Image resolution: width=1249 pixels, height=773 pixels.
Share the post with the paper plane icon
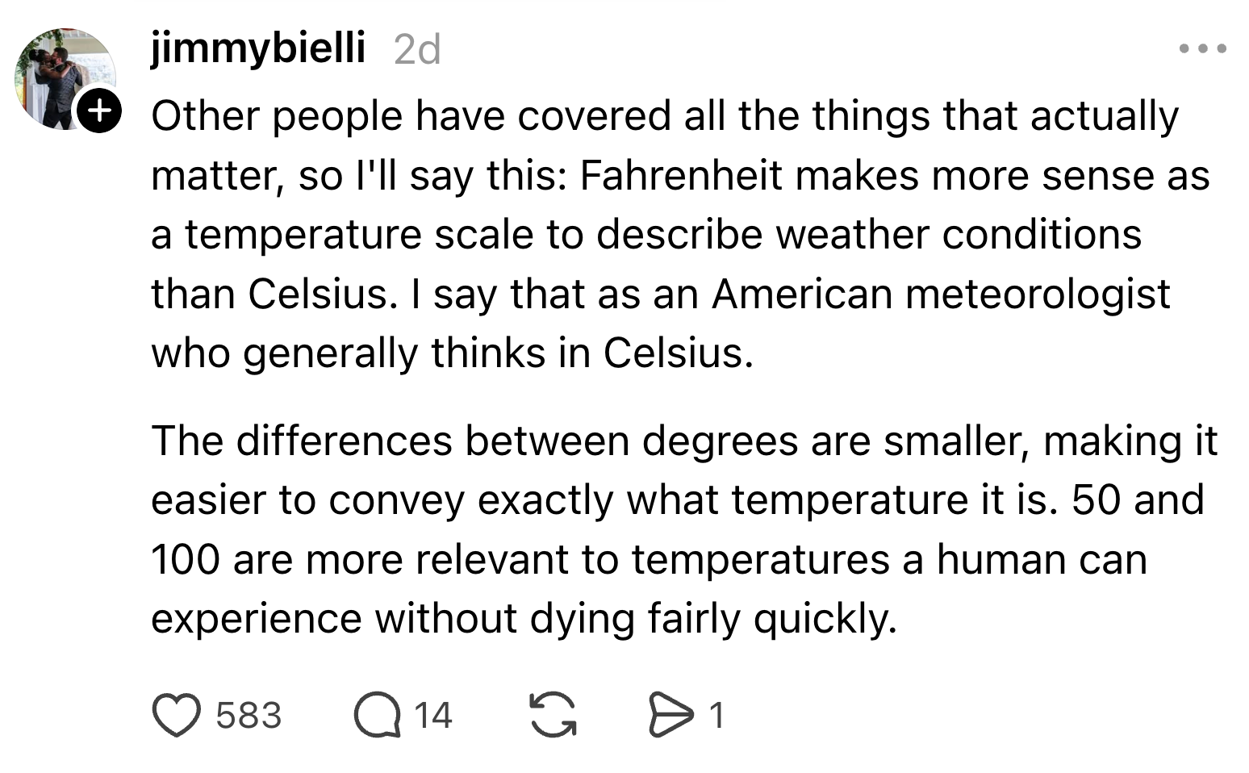tap(670, 716)
